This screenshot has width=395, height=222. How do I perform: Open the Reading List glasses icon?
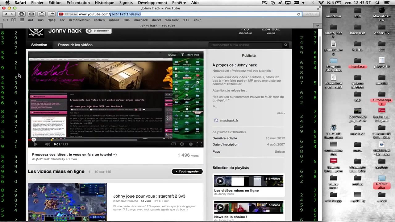pos(5,20)
